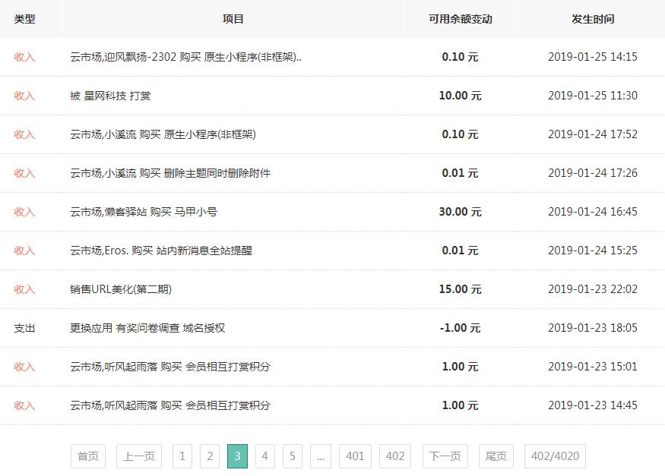The width and height of the screenshot is (665, 476).
Task: Open page 1 in pagination
Action: [182, 456]
